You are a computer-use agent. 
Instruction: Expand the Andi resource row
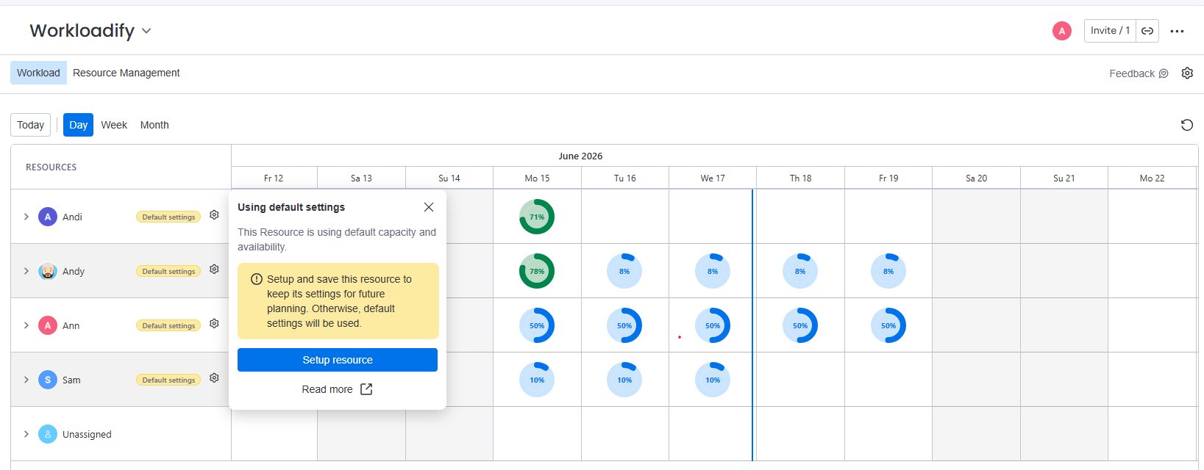click(26, 217)
